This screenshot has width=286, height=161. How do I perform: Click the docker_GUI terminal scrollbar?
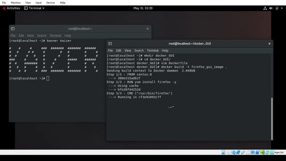pos(272,119)
